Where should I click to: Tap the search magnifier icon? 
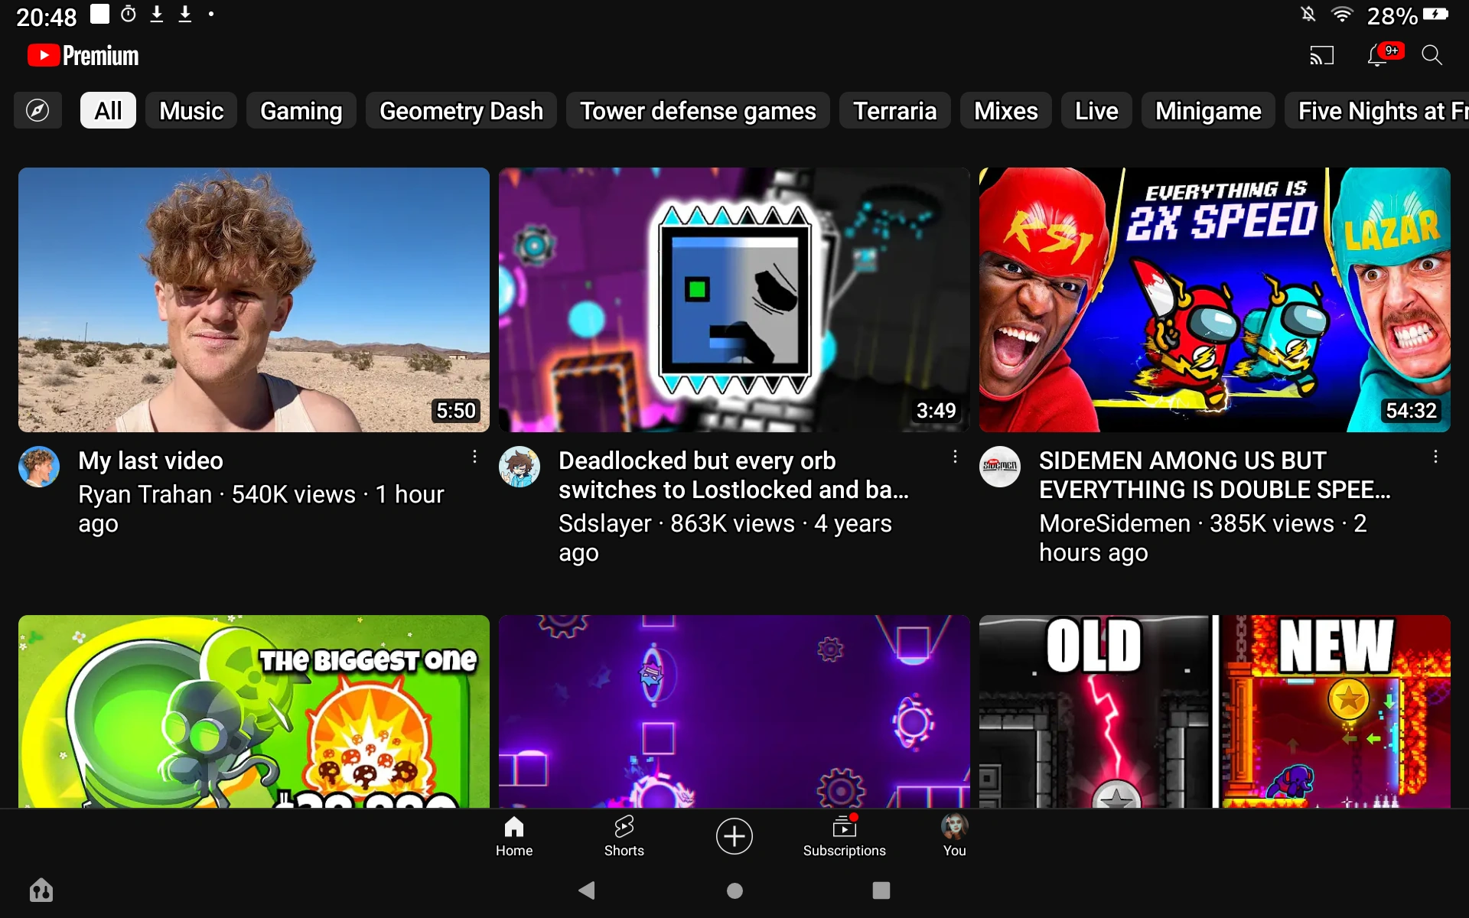(x=1432, y=56)
